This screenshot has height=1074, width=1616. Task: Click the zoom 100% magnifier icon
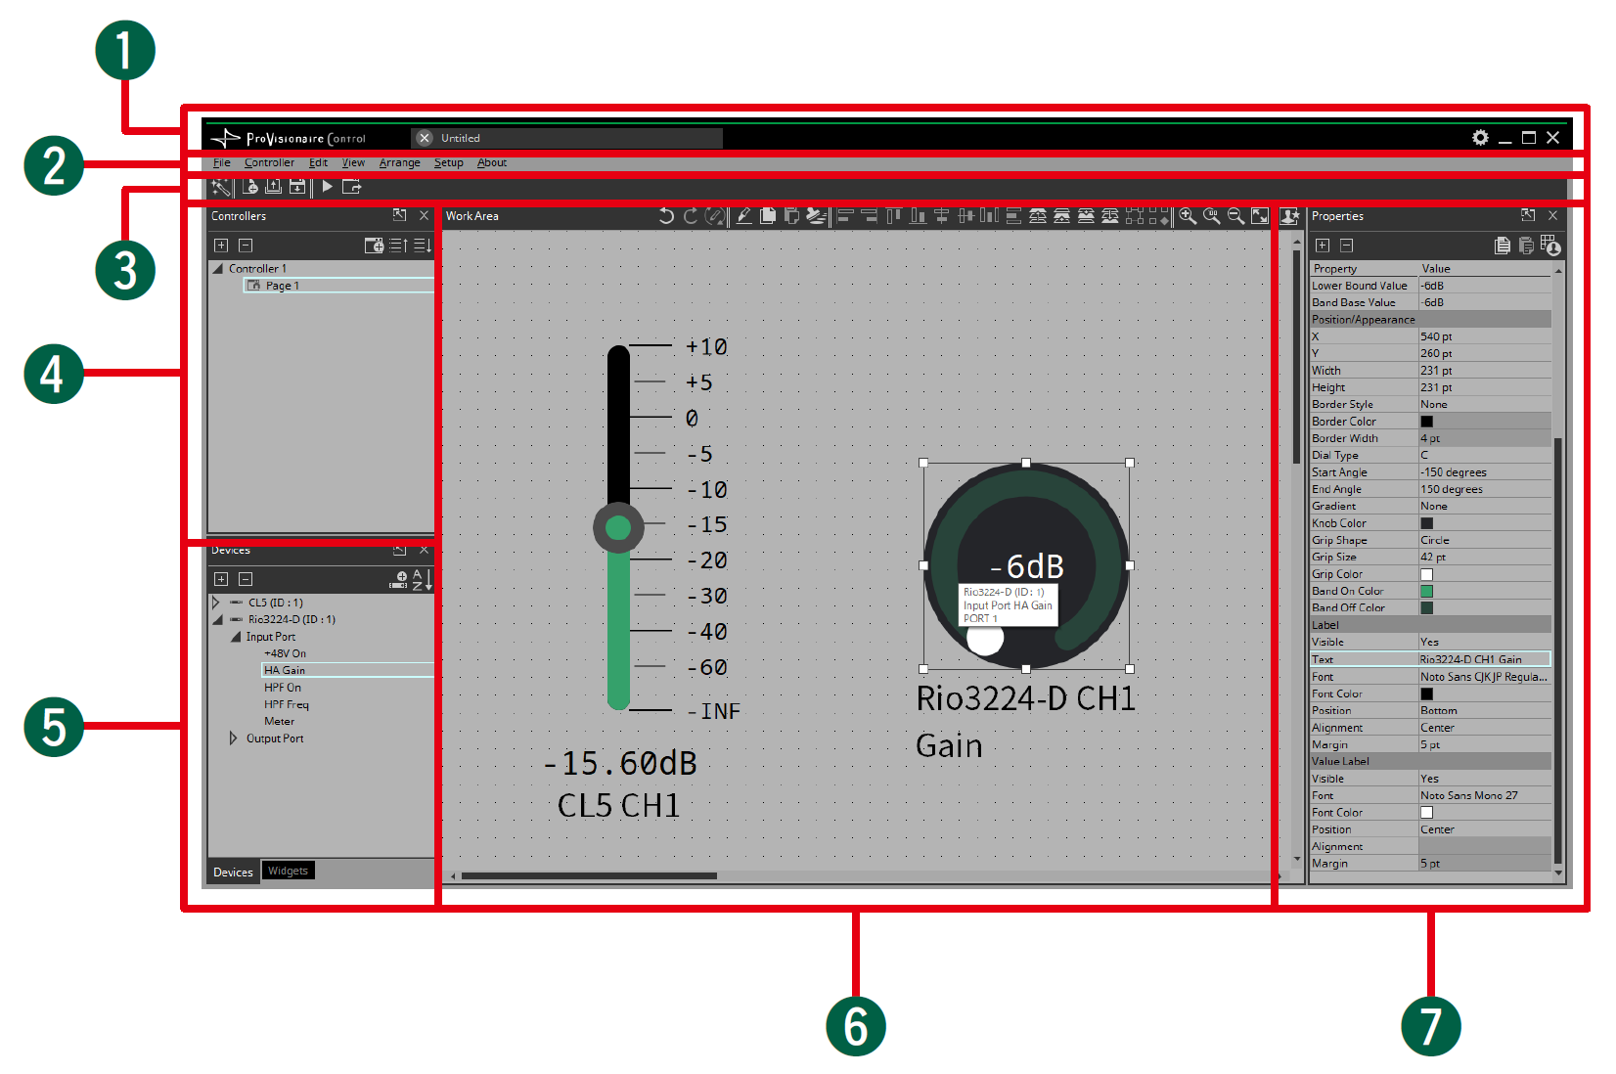pyautogui.click(x=1212, y=216)
